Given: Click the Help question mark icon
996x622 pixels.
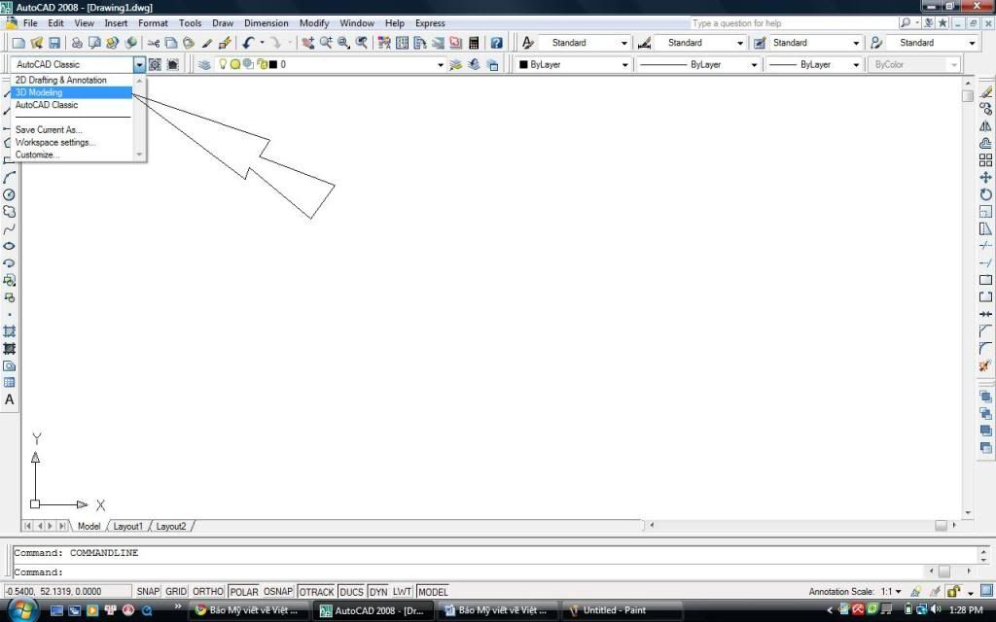Looking at the screenshot, I should pyautogui.click(x=497, y=43).
